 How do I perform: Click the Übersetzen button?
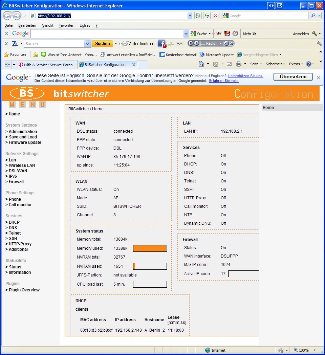(x=292, y=77)
